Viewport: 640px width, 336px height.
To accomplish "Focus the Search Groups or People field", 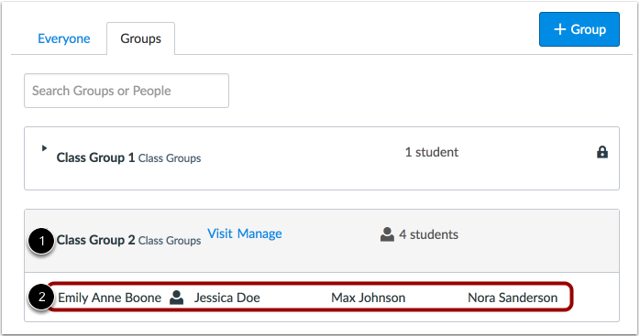I will tap(127, 91).
